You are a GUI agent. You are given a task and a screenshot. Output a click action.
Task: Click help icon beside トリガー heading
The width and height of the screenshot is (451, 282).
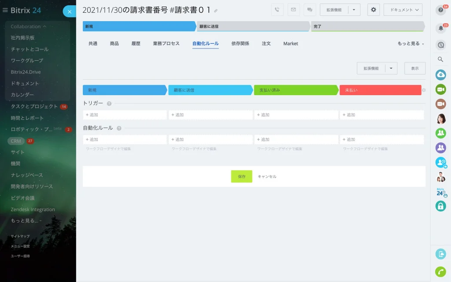coord(109,104)
